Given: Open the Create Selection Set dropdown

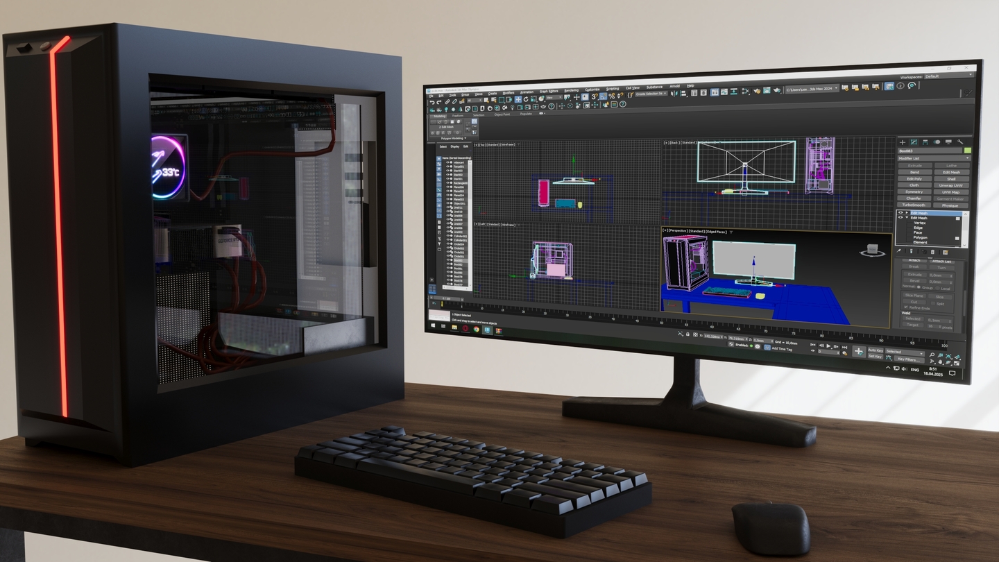Looking at the screenshot, I should tap(651, 93).
